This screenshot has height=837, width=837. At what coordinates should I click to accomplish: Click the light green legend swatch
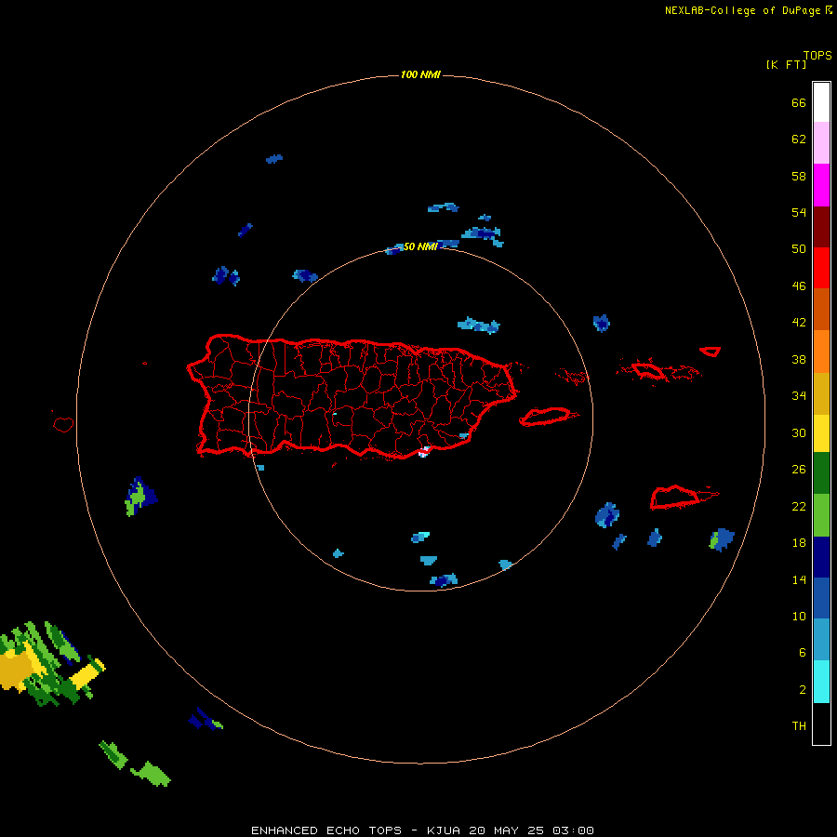(x=821, y=515)
